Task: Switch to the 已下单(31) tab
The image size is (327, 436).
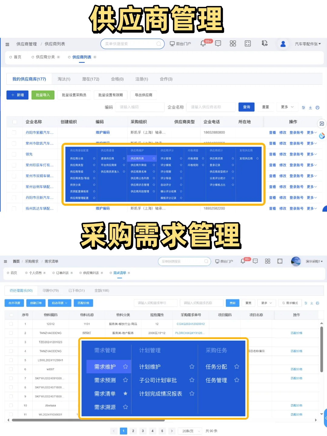Action: tap(77, 290)
